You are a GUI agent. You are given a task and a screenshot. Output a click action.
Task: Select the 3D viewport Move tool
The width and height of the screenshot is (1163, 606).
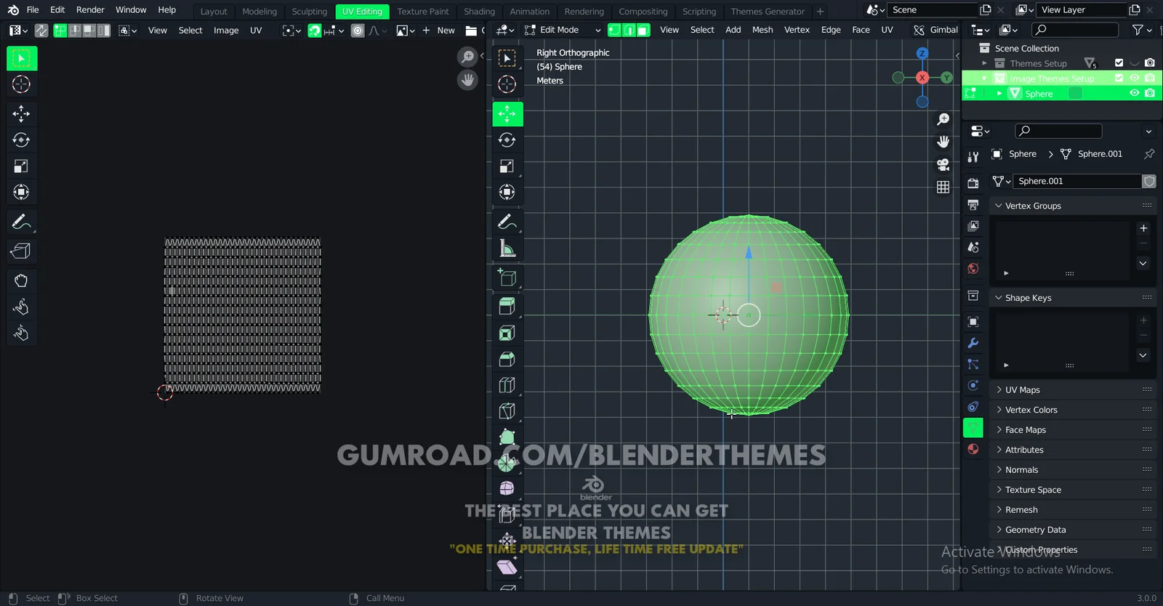pos(507,114)
